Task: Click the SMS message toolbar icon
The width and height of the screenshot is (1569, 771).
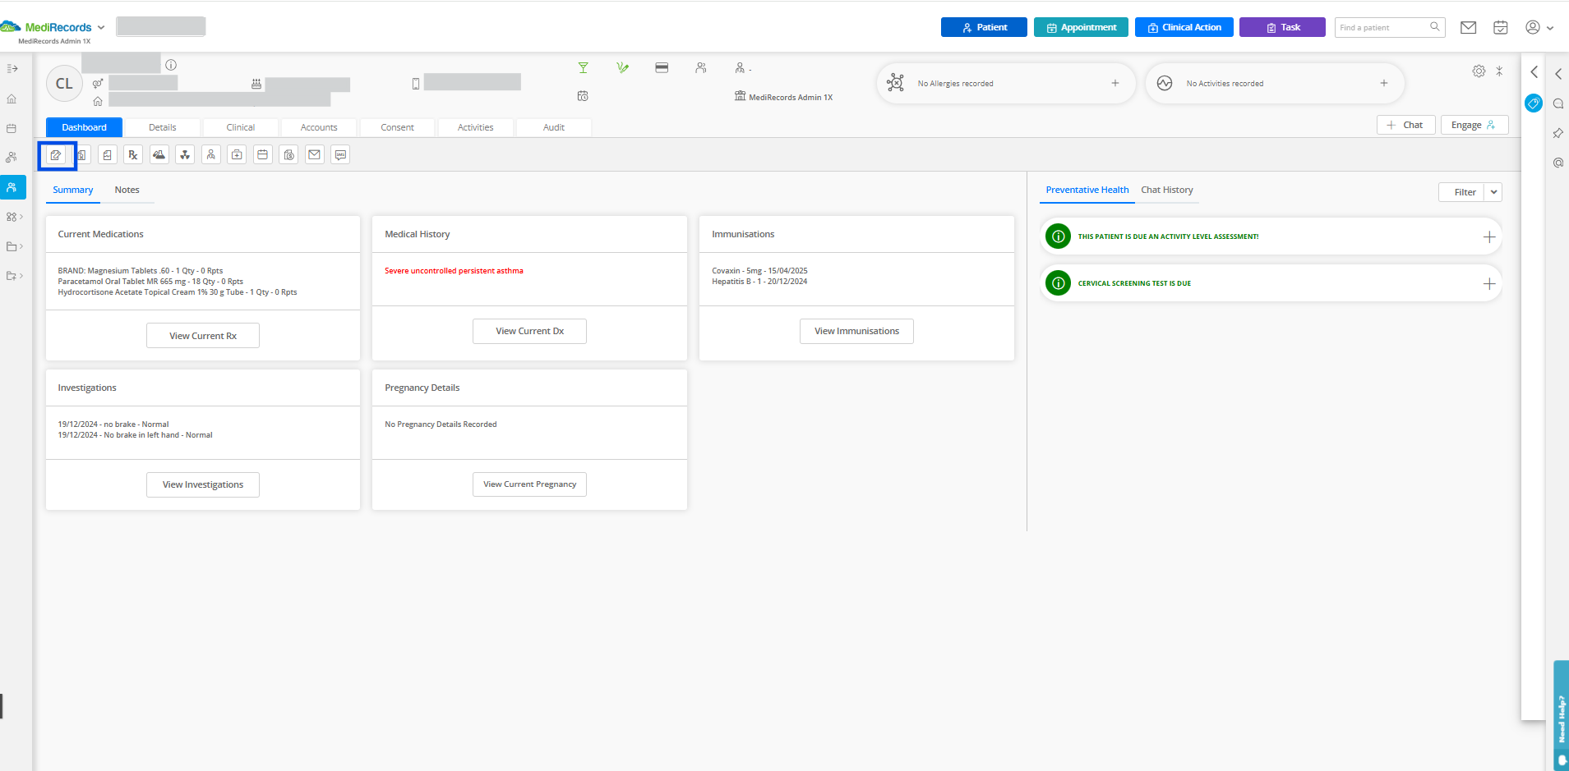Action: [x=340, y=154]
